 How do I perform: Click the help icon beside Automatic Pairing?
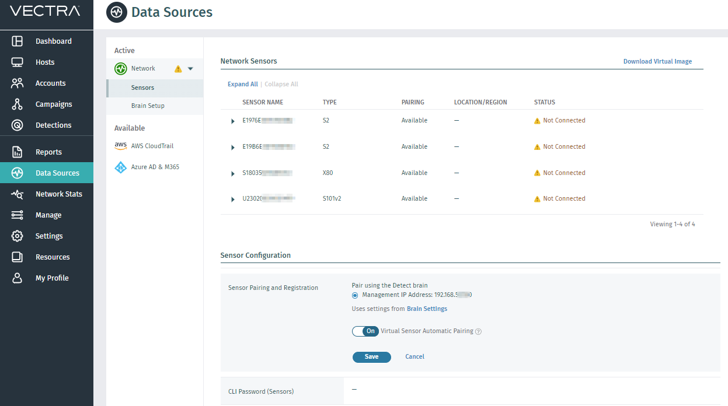click(x=478, y=331)
